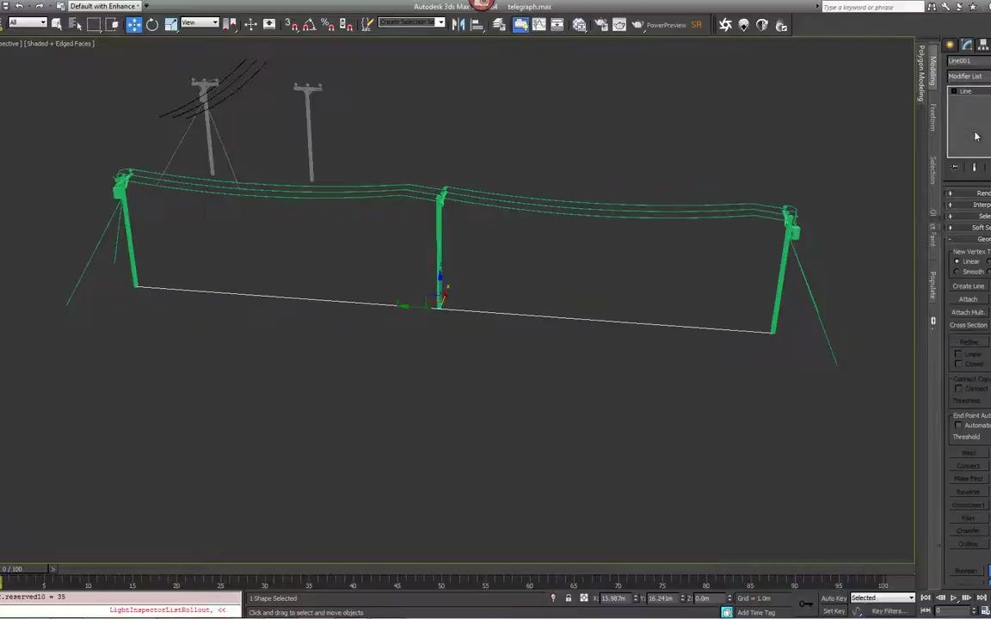
Task: Click the Cross Section button
Action: (x=969, y=325)
